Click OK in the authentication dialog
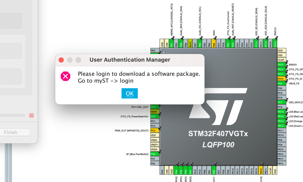This screenshot has height=182, width=303. point(130,93)
